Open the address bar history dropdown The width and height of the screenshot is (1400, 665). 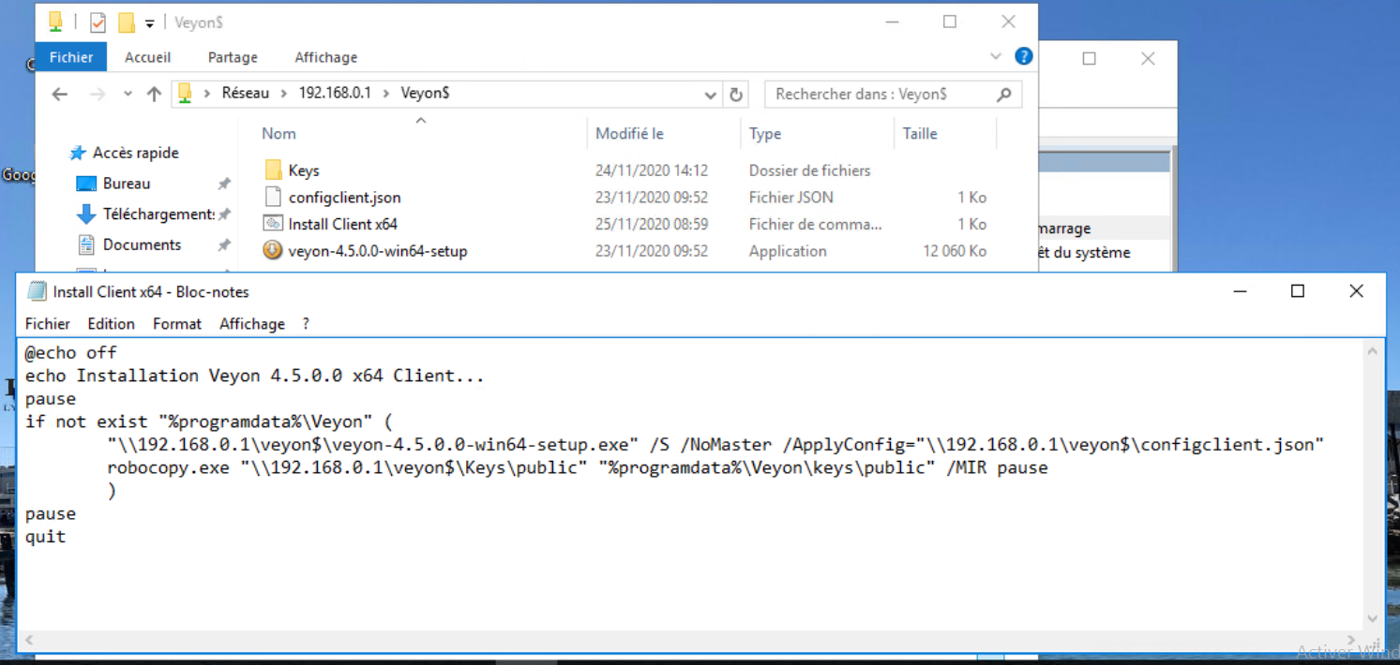point(711,95)
